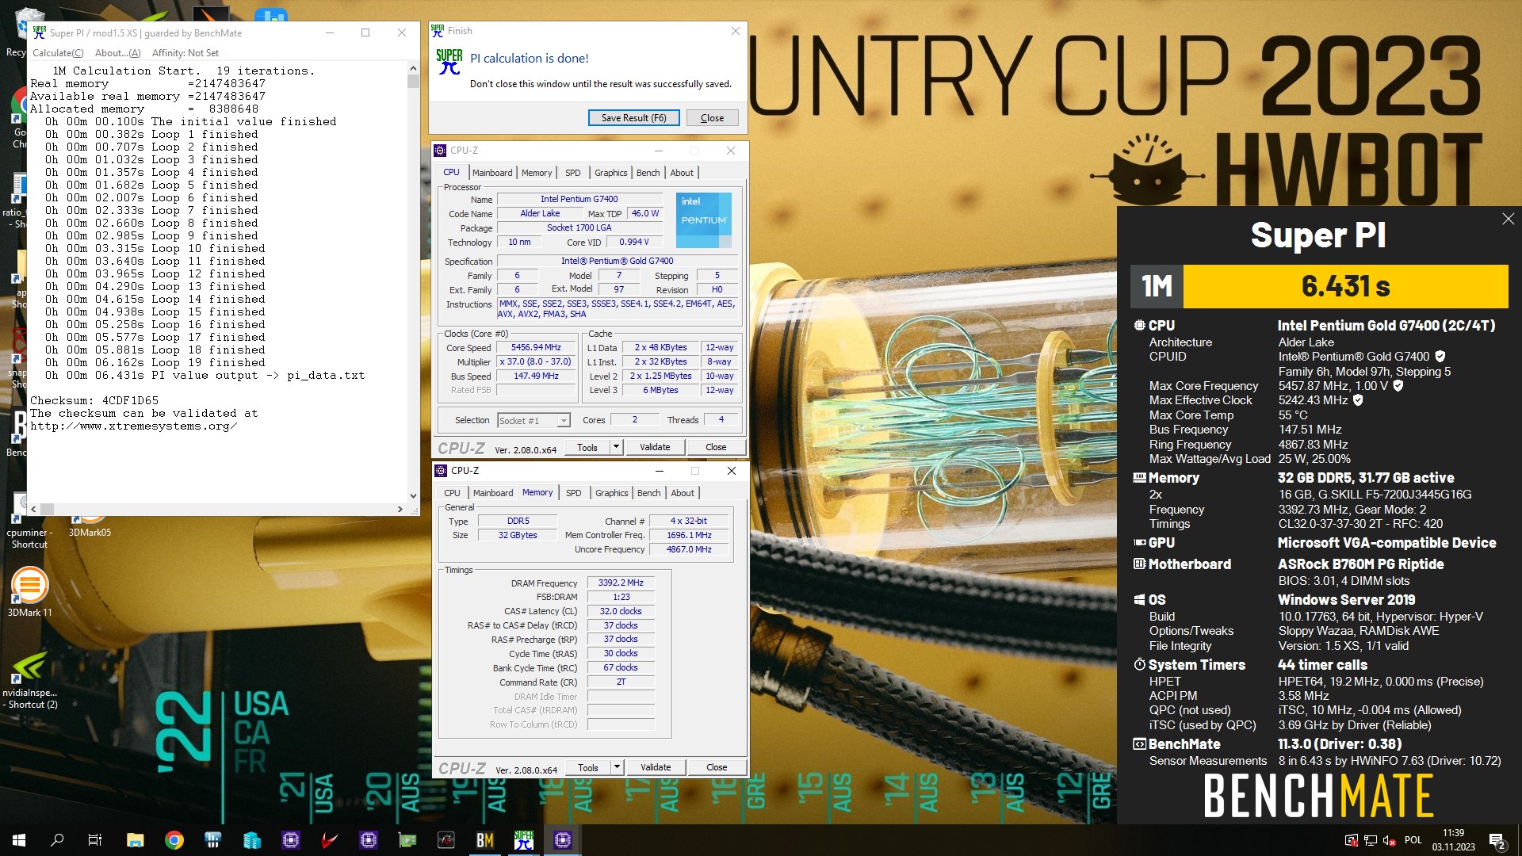This screenshot has width=1522, height=856.
Task: Launch Chrome from the taskbar
Action: click(174, 840)
